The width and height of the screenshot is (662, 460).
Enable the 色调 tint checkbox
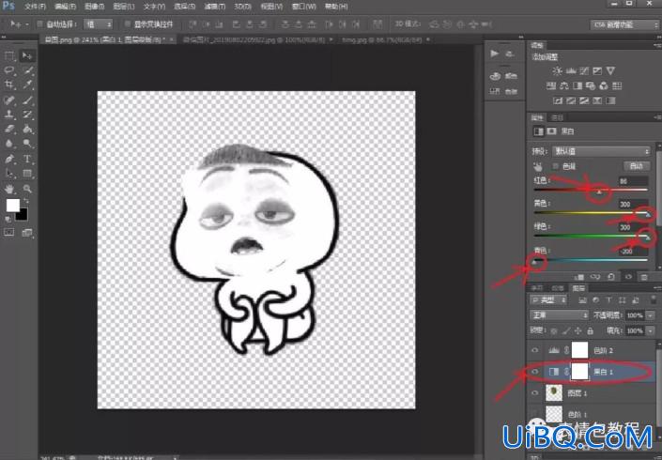(556, 166)
